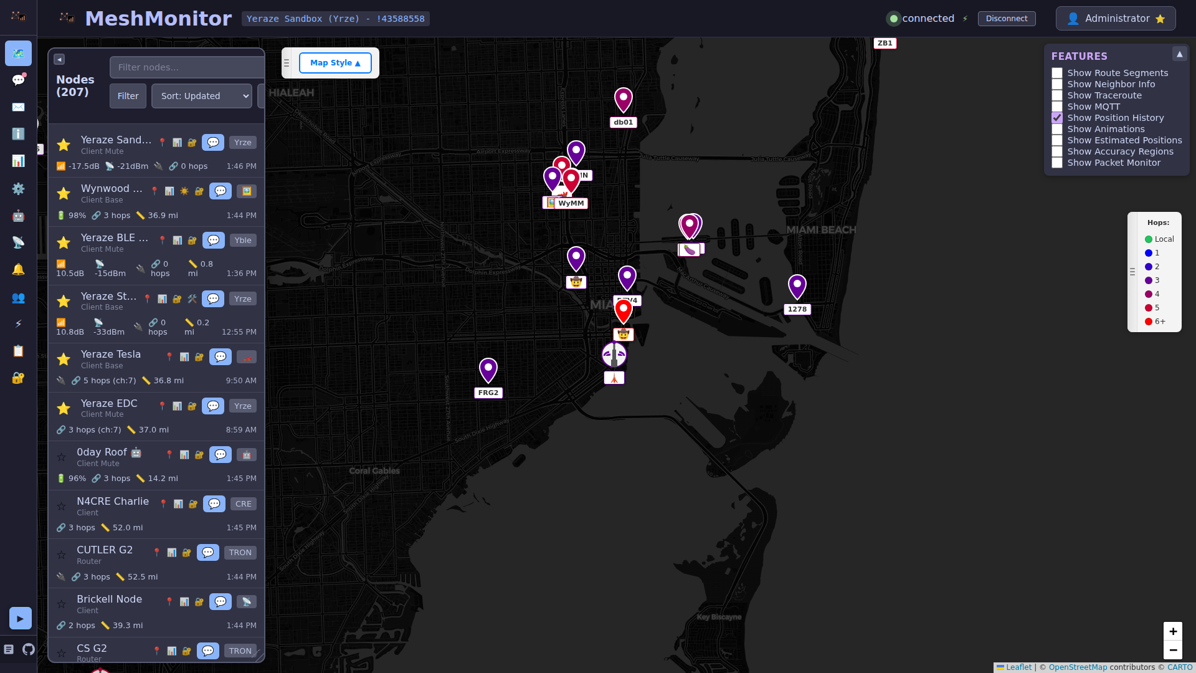Disable Show Position History
Image resolution: width=1196 pixels, height=673 pixels.
click(1056, 118)
